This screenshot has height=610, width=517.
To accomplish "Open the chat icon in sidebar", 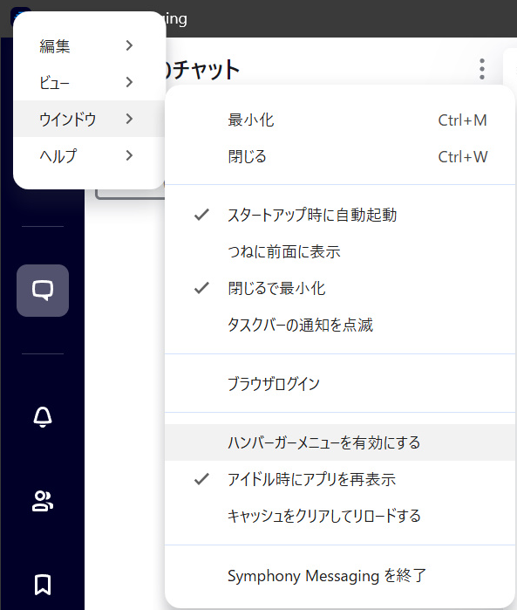I will tap(43, 291).
